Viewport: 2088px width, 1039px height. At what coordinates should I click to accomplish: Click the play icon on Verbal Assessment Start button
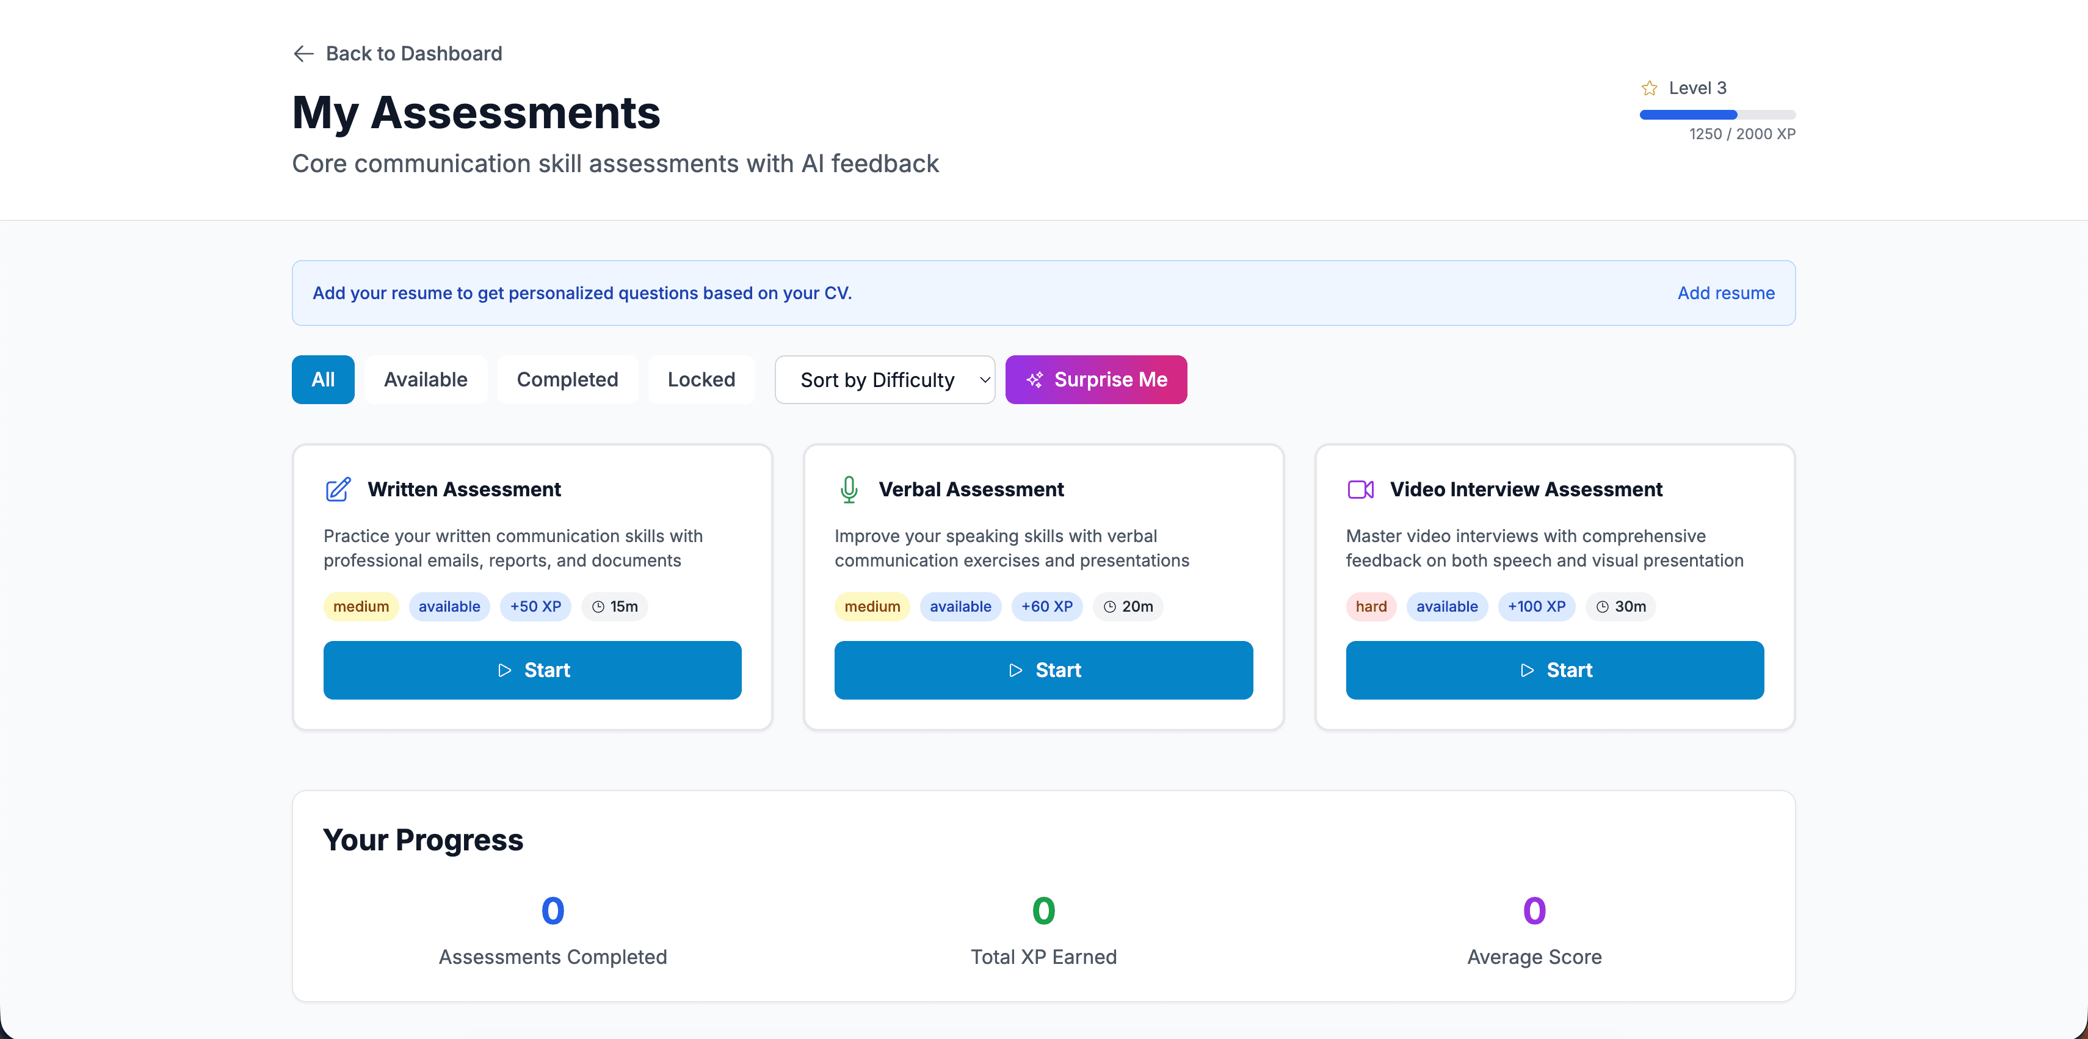click(x=1015, y=670)
